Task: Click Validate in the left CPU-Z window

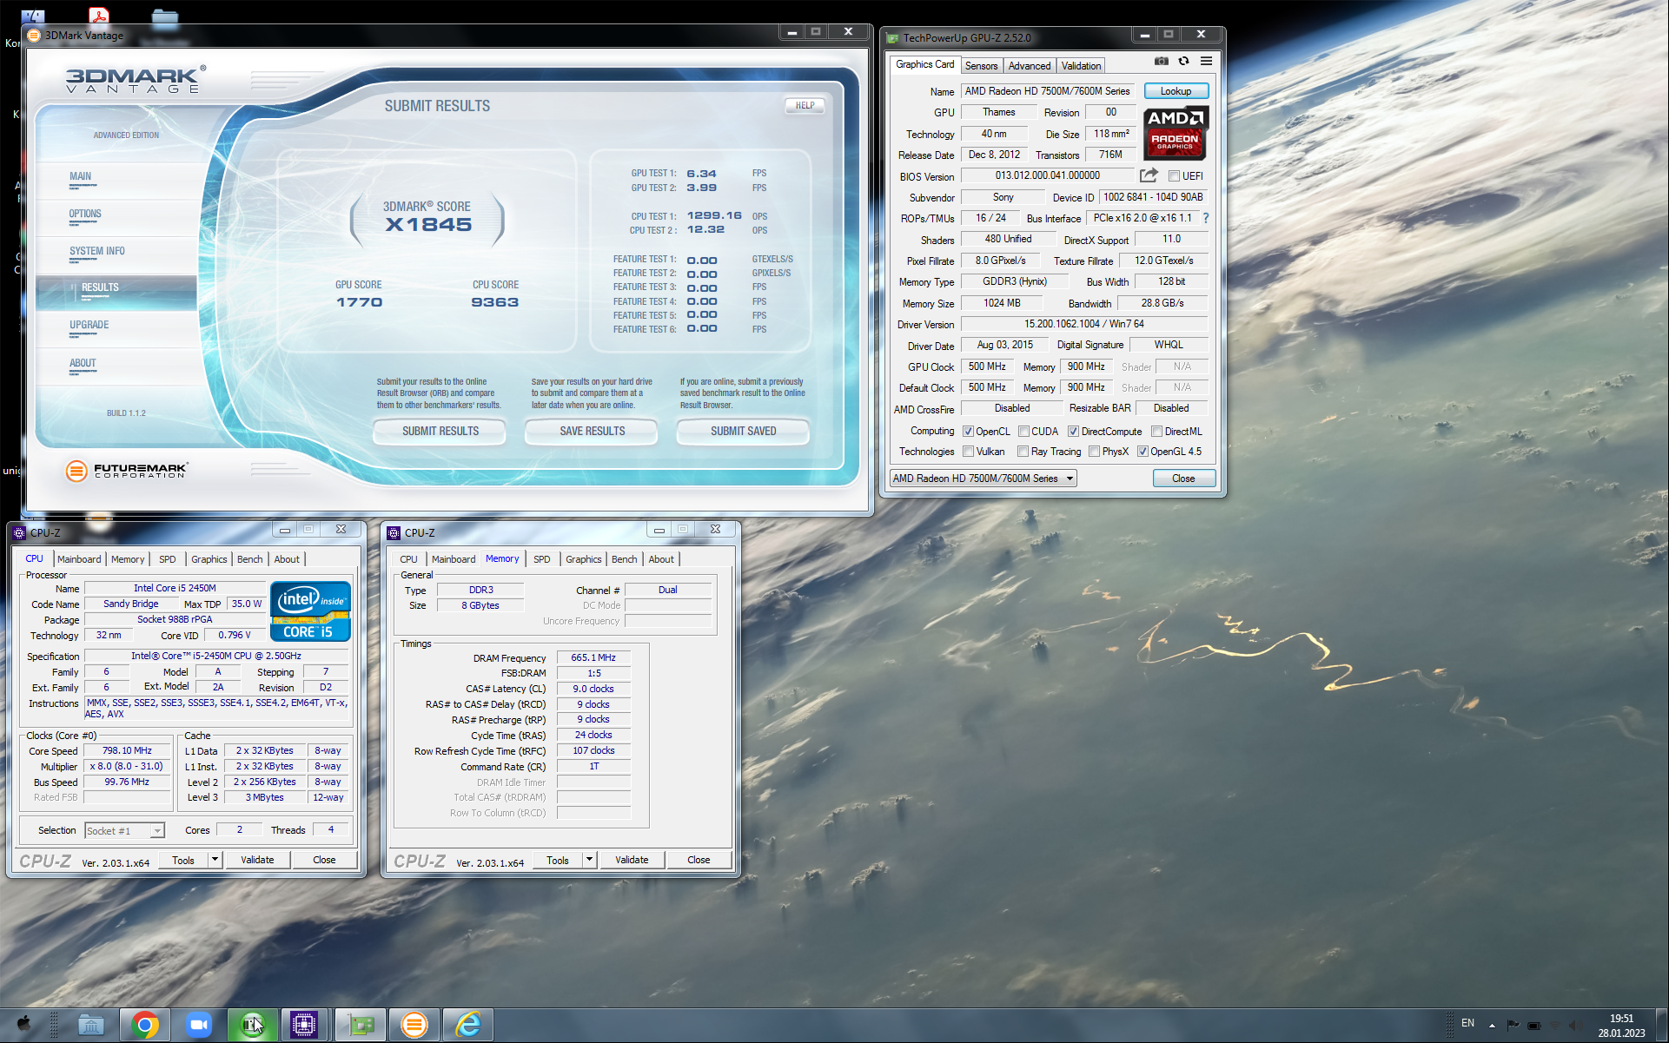Action: point(257,860)
